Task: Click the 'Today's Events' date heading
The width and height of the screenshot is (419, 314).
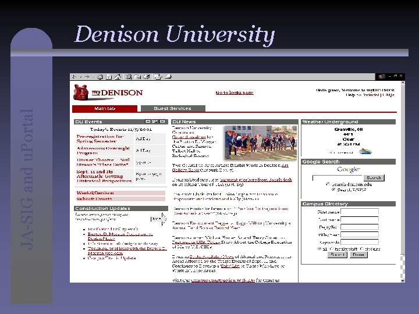Action: (x=121, y=130)
